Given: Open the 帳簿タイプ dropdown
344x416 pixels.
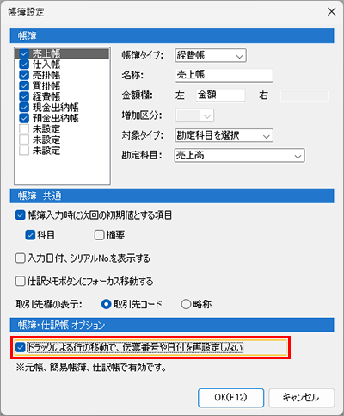Looking at the screenshot, I should (211, 56).
